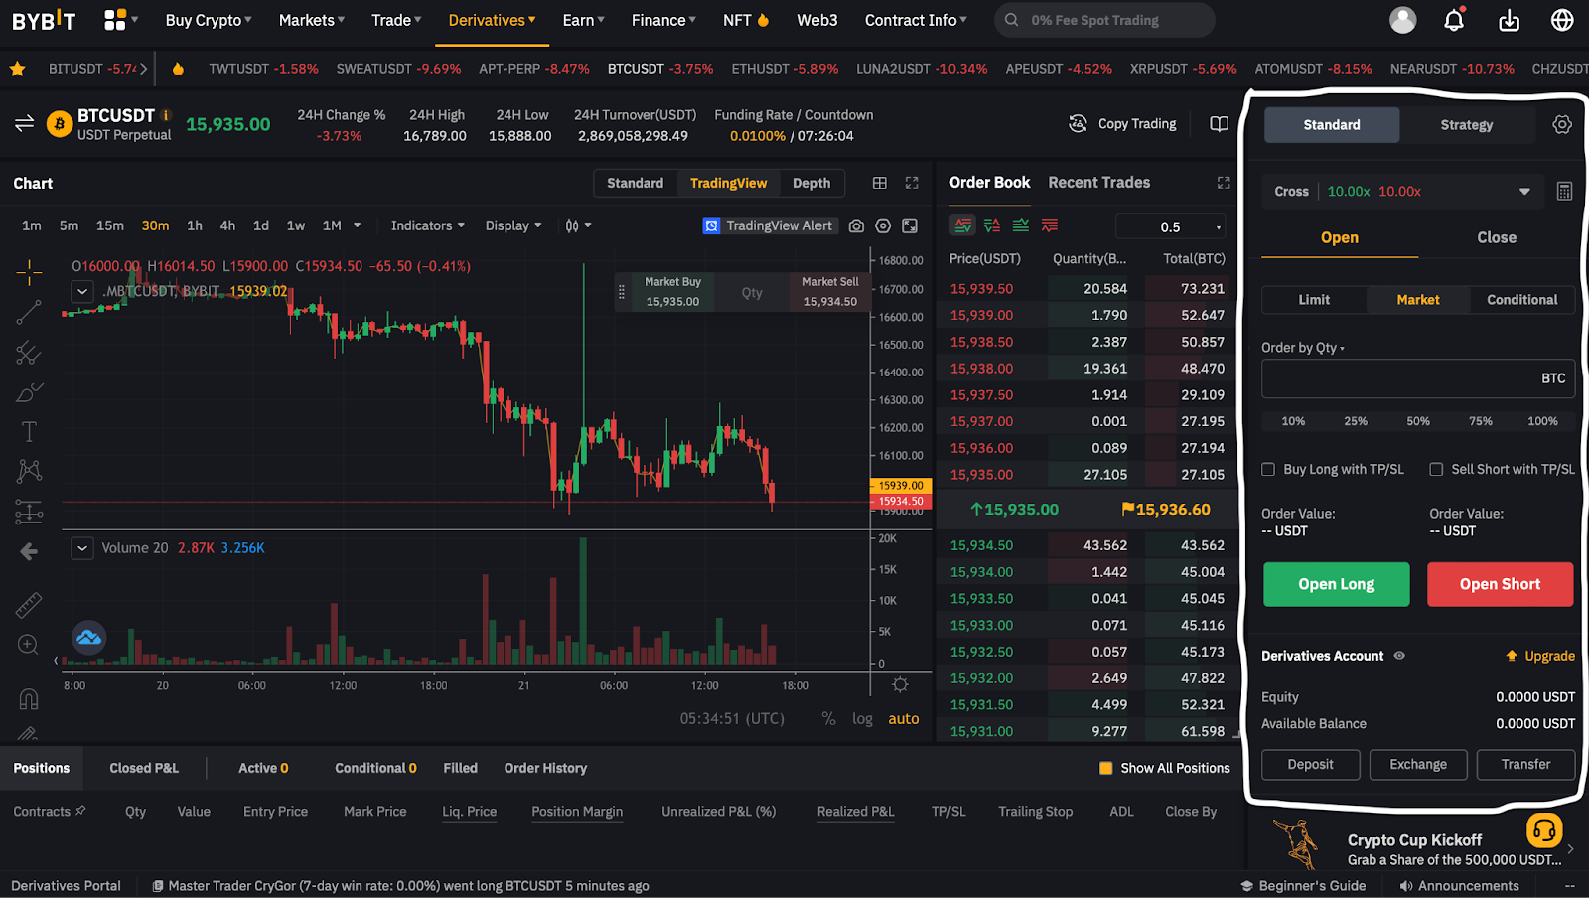The width and height of the screenshot is (1589, 898).
Task: Open the Bybit apps grid menu
Action: click(116, 20)
